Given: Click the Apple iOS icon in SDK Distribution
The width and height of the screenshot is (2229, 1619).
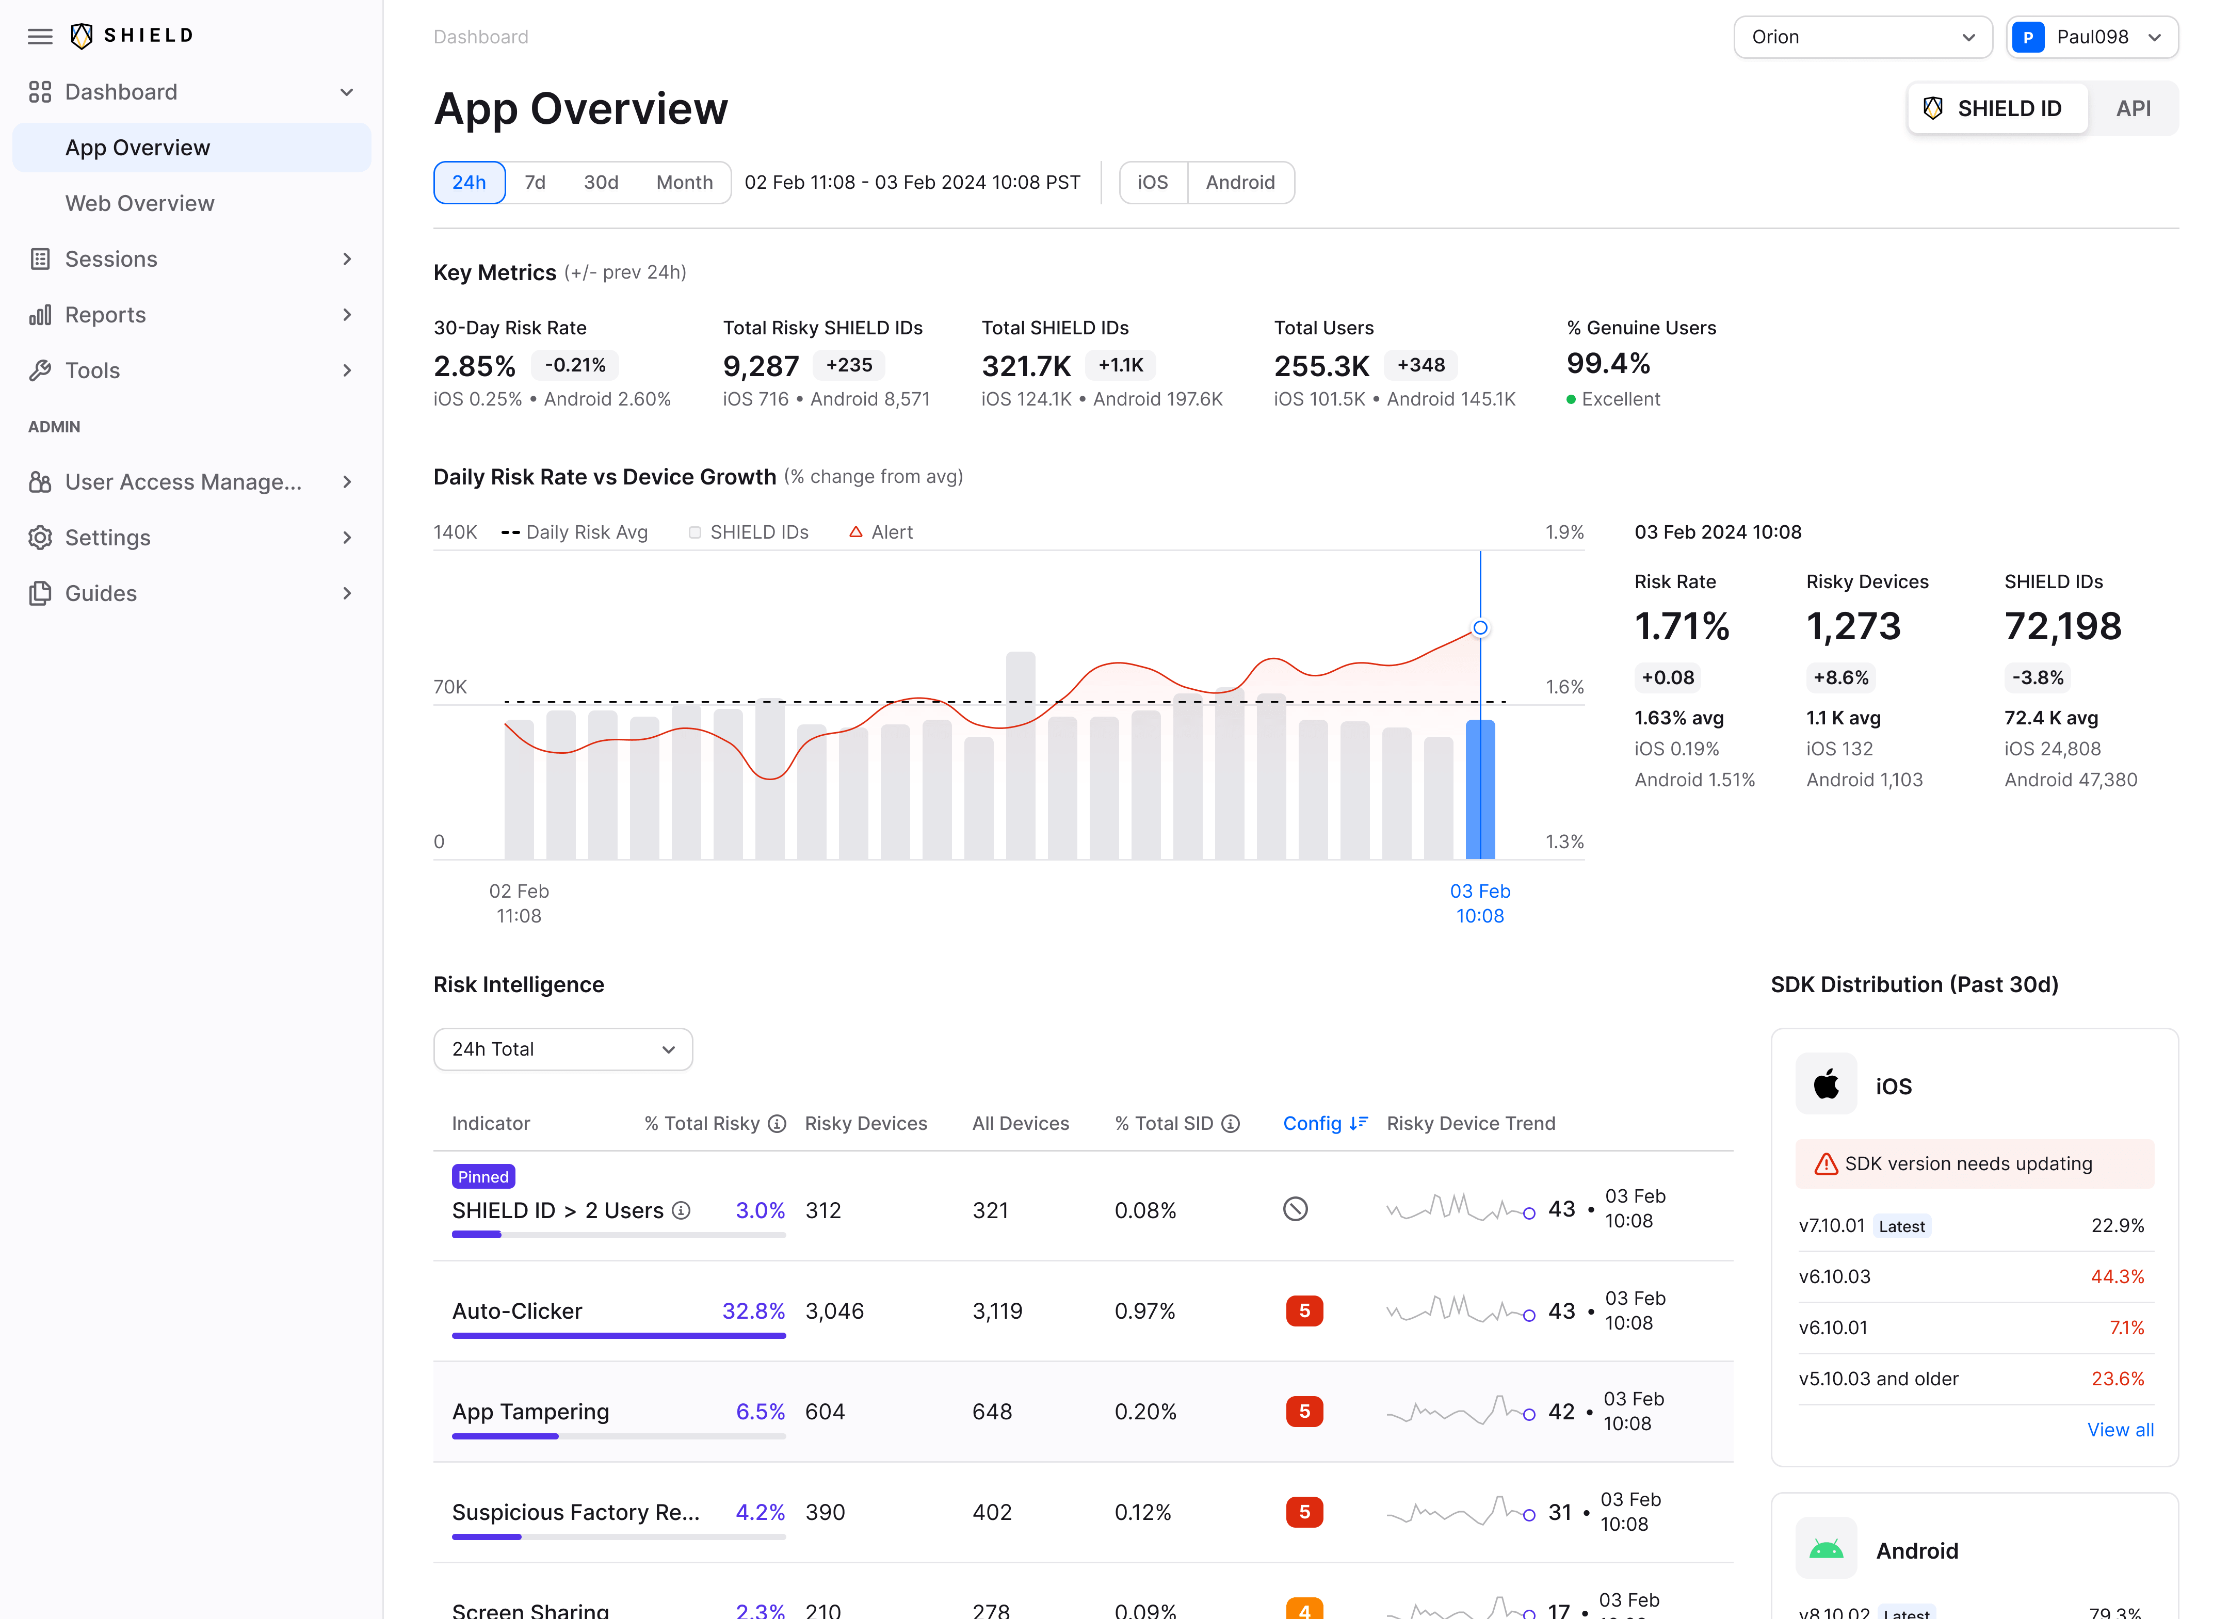Looking at the screenshot, I should pos(1826,1084).
